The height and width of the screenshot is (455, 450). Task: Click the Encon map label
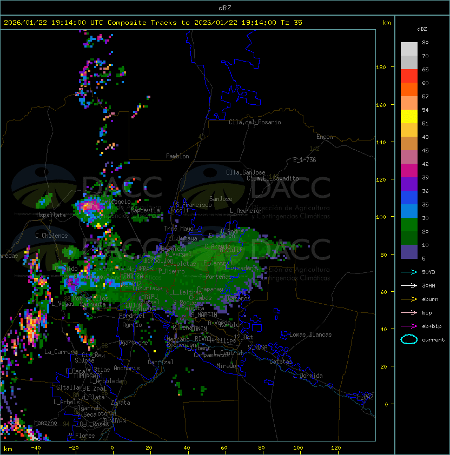point(325,137)
